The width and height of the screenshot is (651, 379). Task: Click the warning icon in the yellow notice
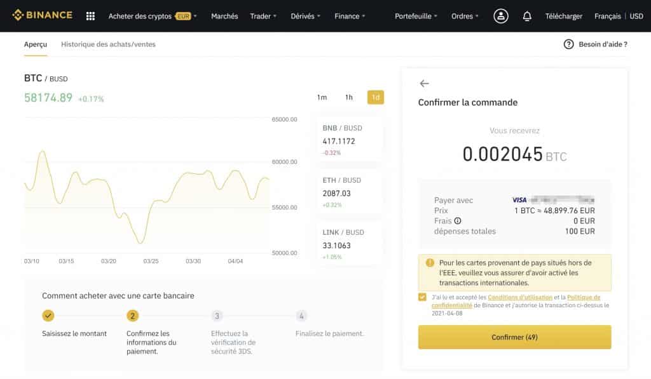coord(428,262)
